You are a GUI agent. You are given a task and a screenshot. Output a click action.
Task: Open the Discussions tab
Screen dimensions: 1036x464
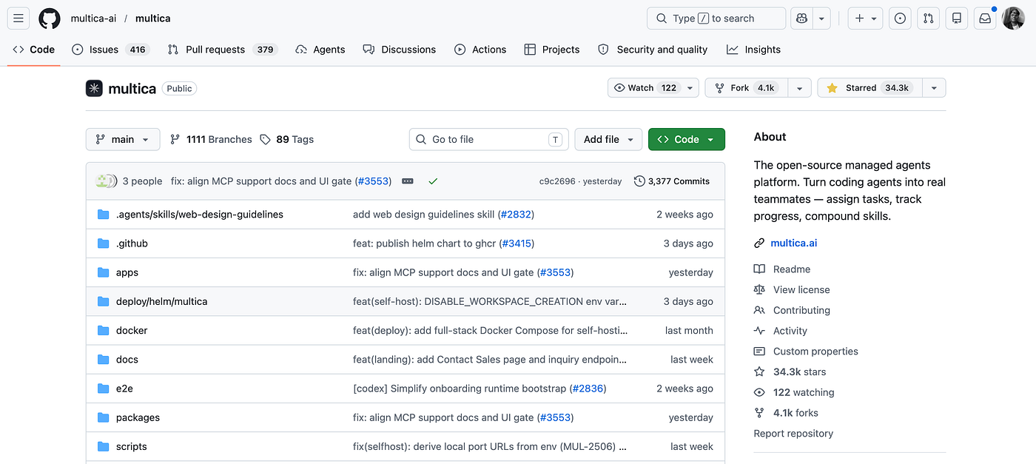(x=400, y=50)
